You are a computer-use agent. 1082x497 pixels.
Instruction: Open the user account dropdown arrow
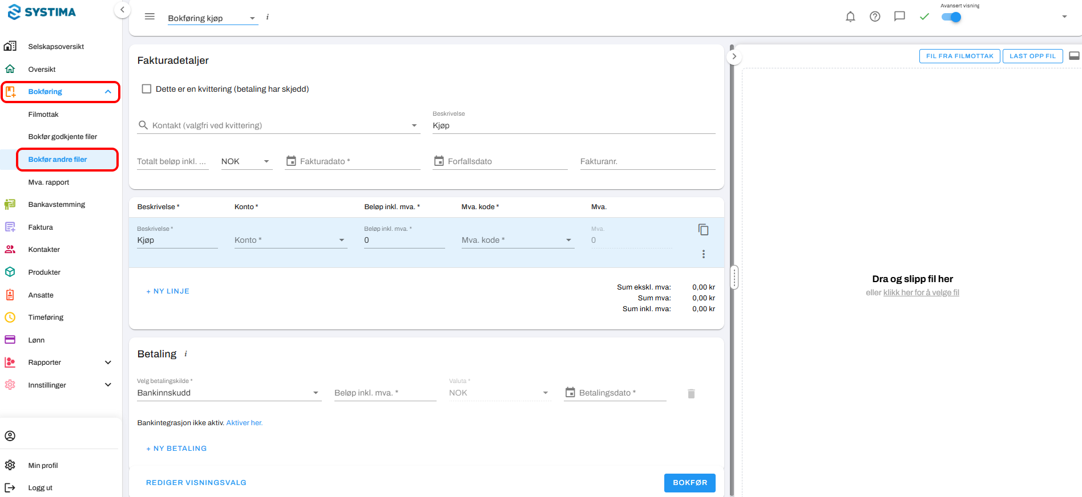[1064, 17]
